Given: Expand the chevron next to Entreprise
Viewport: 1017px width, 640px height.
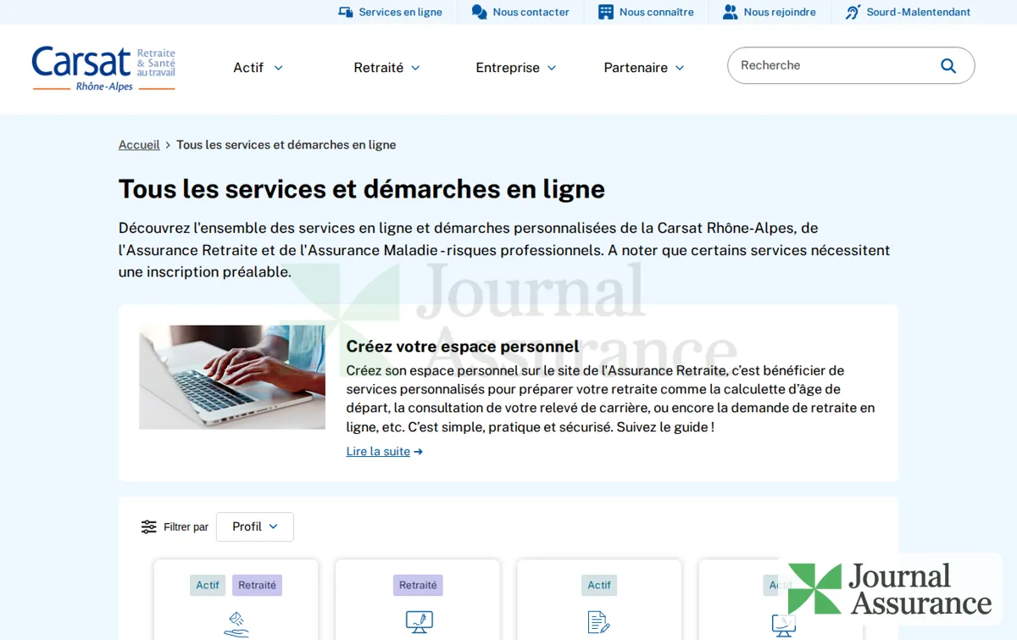Looking at the screenshot, I should pos(552,68).
